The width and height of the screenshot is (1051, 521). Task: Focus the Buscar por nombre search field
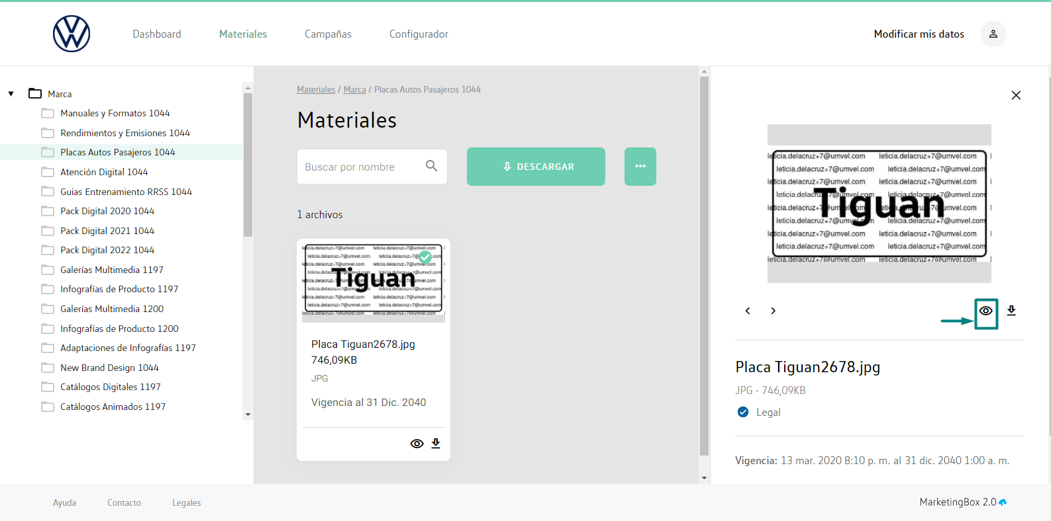point(372,167)
